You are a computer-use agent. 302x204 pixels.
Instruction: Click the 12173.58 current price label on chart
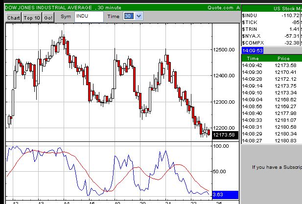click(x=226, y=136)
